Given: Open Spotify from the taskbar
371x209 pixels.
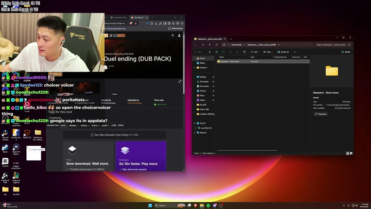Looking at the screenshot, I should click(208, 206).
